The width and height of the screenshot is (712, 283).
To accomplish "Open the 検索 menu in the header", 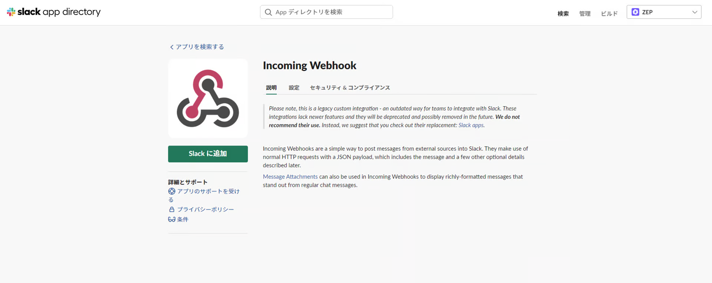I will tap(563, 14).
